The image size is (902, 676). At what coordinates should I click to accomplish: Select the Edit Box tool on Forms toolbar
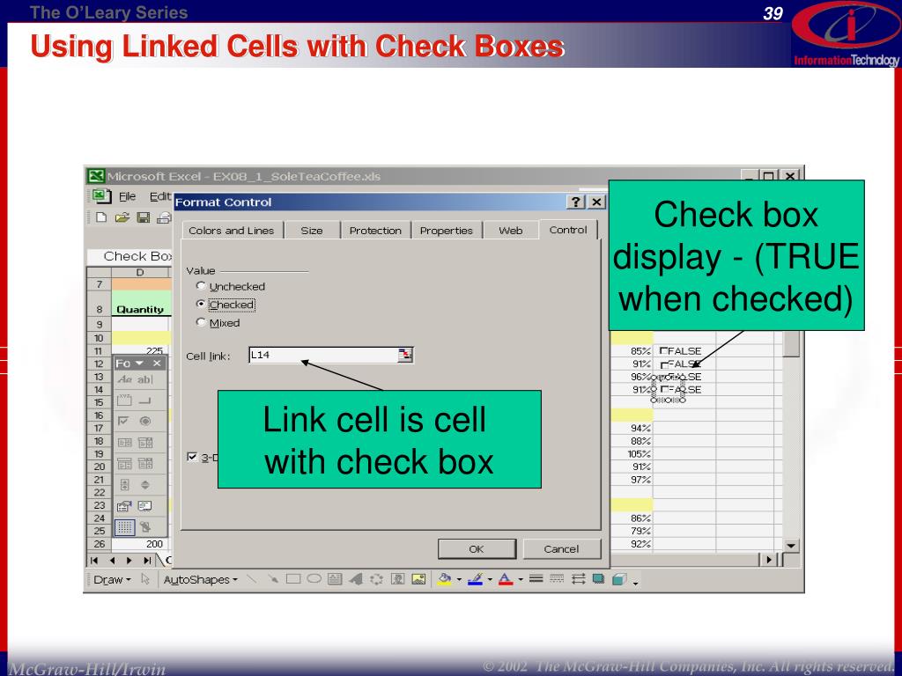coord(145,379)
